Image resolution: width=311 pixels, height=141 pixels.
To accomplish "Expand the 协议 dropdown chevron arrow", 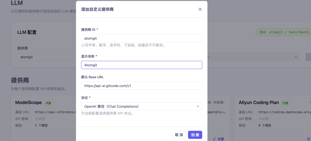I will (198, 106).
